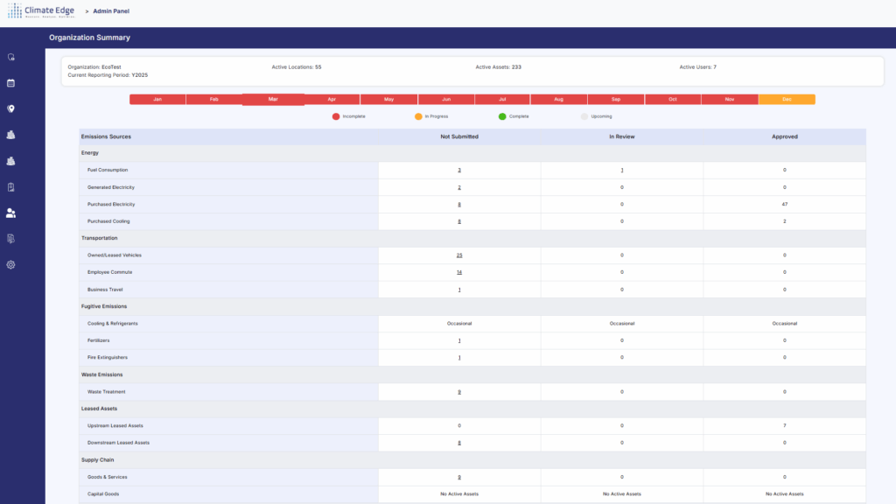Click the first assets building icon in sidebar

pyautogui.click(x=10, y=134)
